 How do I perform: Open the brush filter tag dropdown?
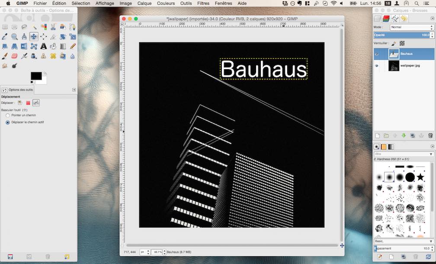[431, 154]
